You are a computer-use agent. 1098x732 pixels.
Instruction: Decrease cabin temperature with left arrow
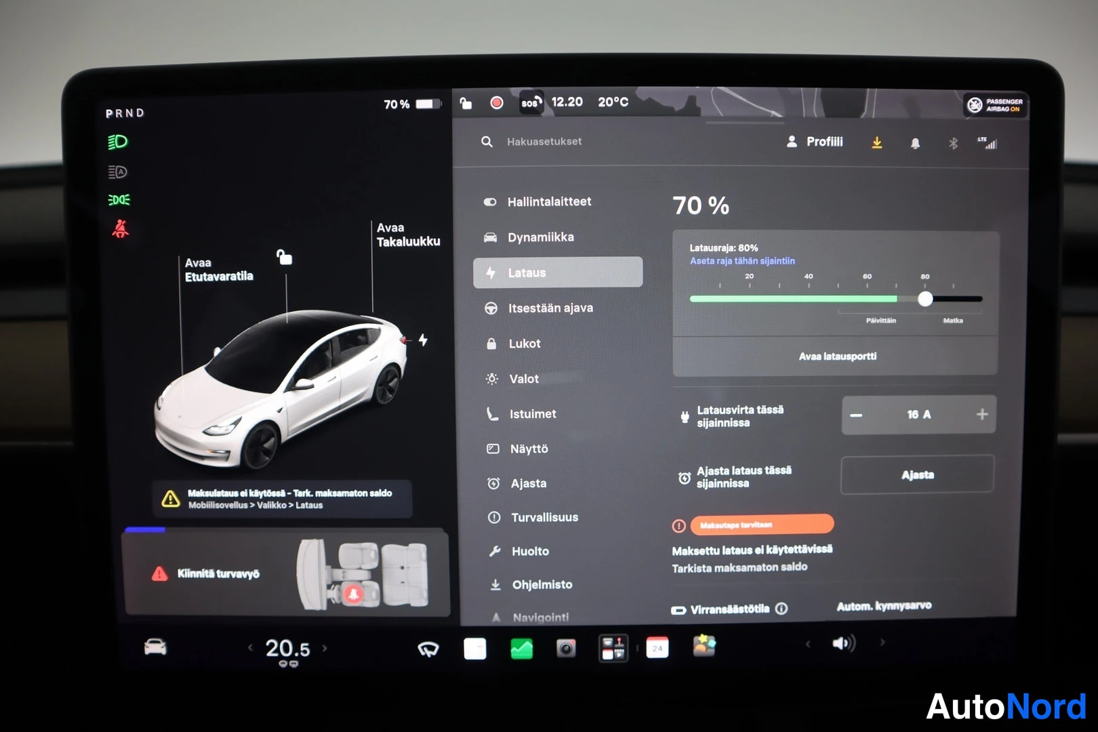[x=250, y=648]
